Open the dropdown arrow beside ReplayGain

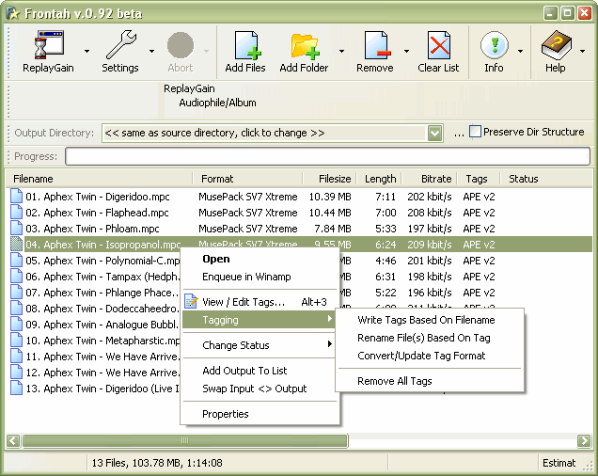coord(87,52)
